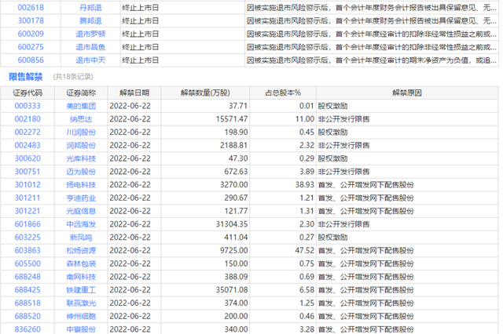Click stock name 中远海发

coord(81,224)
